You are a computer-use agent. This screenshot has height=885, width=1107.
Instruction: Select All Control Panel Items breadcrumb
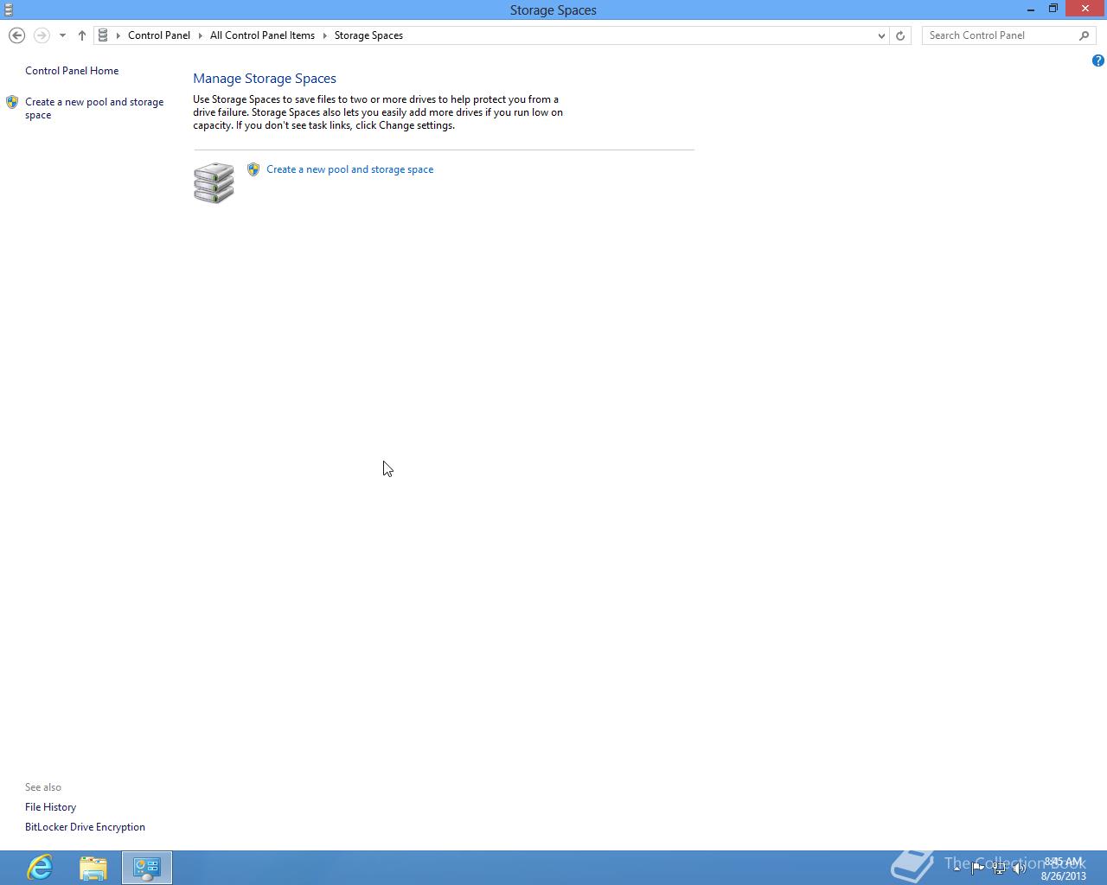coord(262,35)
